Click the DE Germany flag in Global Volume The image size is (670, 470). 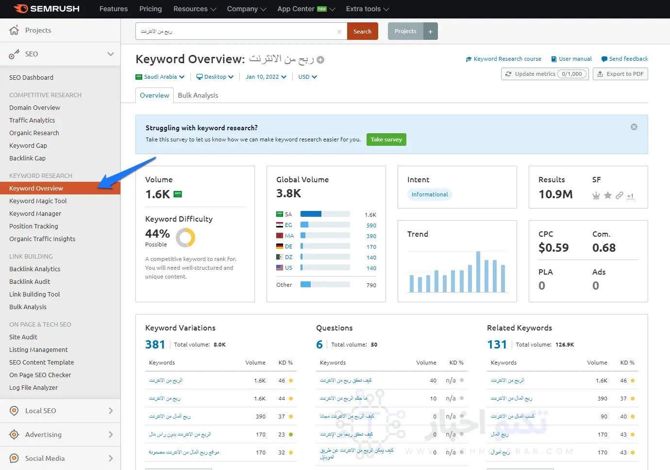point(280,246)
